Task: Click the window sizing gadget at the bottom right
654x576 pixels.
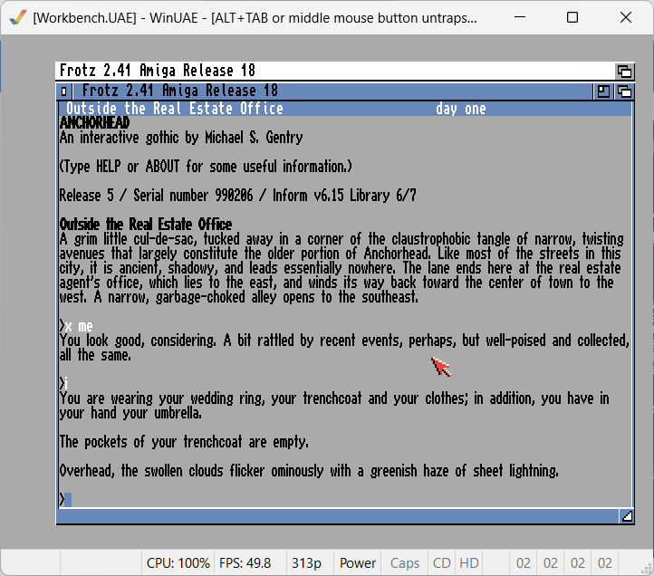Action: [x=627, y=516]
